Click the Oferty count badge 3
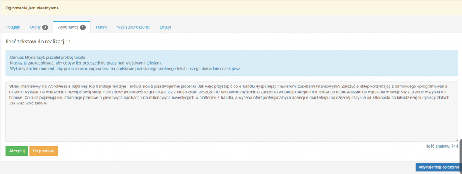 (45, 27)
